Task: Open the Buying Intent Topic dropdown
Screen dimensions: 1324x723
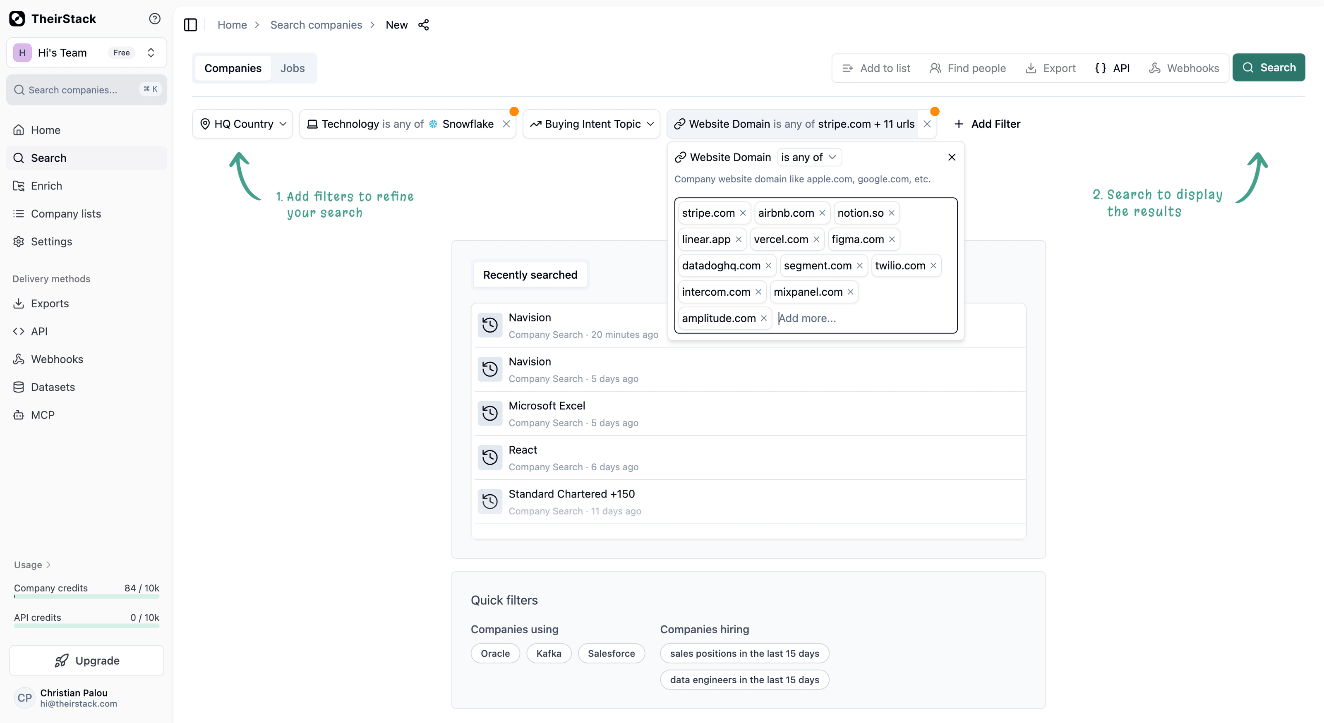Action: click(x=591, y=124)
